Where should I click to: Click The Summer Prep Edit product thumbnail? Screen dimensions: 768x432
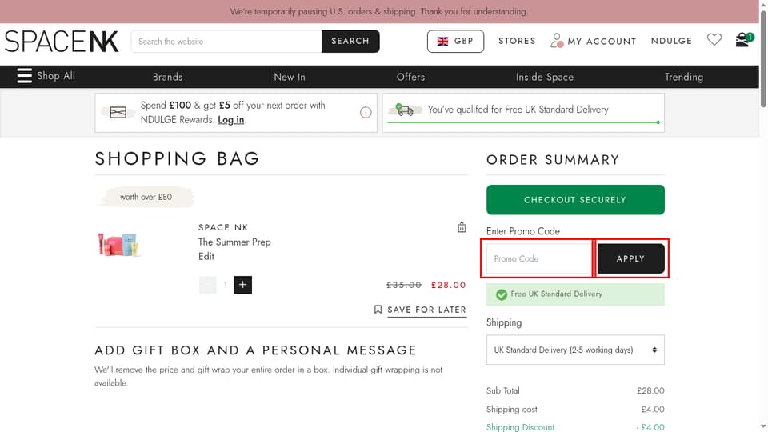[x=119, y=245]
